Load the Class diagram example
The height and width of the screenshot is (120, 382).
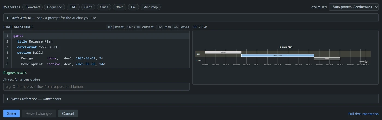104,7
